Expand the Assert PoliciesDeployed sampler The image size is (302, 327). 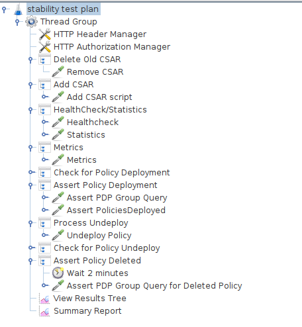pyautogui.click(x=44, y=210)
